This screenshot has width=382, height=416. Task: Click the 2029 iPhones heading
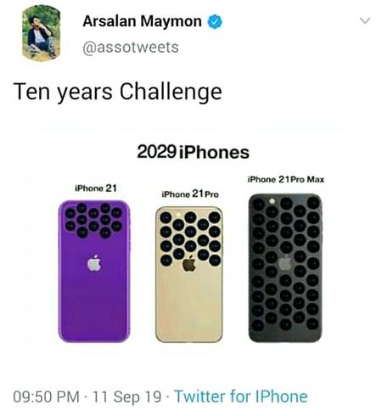click(x=193, y=152)
